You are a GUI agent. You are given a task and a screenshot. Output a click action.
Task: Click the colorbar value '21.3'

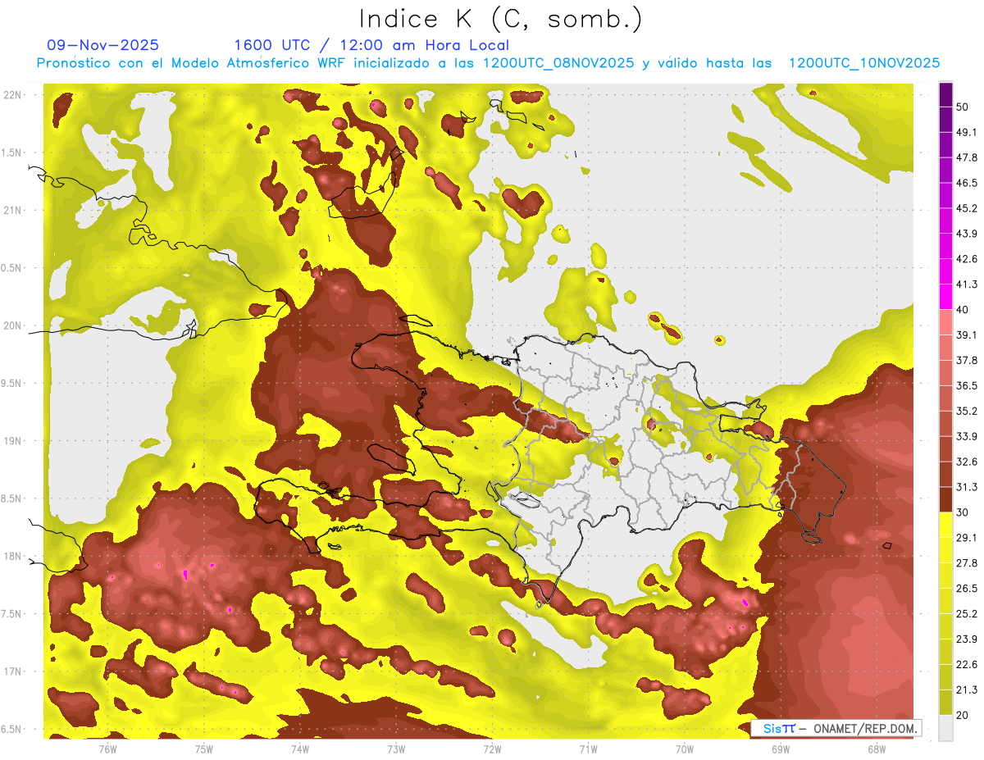tap(967, 690)
